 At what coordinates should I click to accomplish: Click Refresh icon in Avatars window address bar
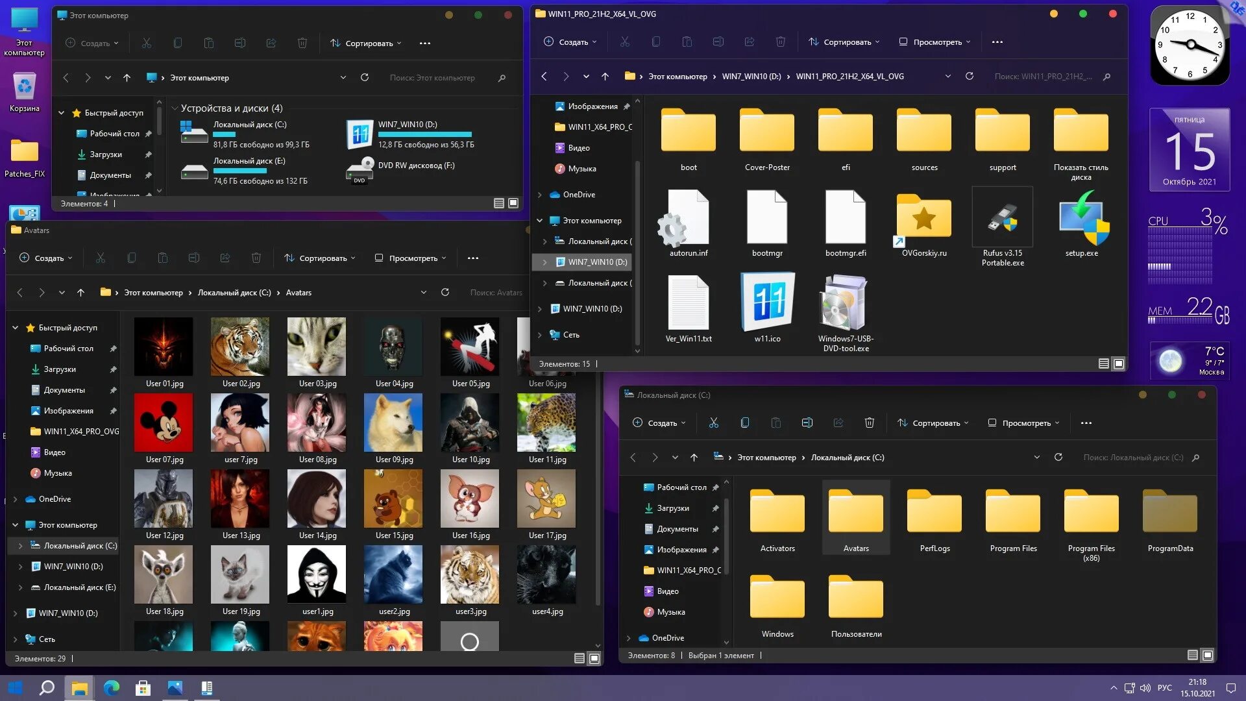point(445,293)
